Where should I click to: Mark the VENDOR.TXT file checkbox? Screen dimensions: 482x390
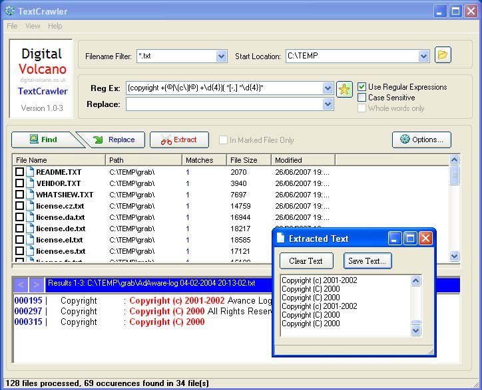tap(20, 183)
